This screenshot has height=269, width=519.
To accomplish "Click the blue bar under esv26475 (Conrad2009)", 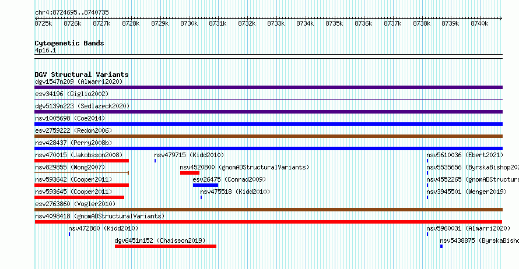I will click(x=205, y=185).
